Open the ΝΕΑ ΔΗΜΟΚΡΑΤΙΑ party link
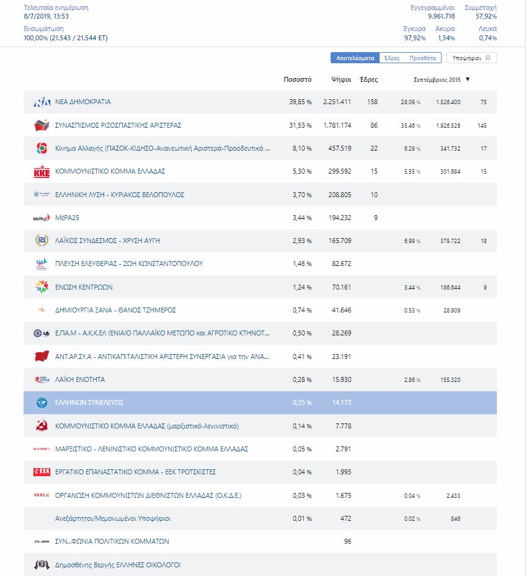Image resolution: width=526 pixels, height=576 pixels. pyautogui.click(x=82, y=102)
